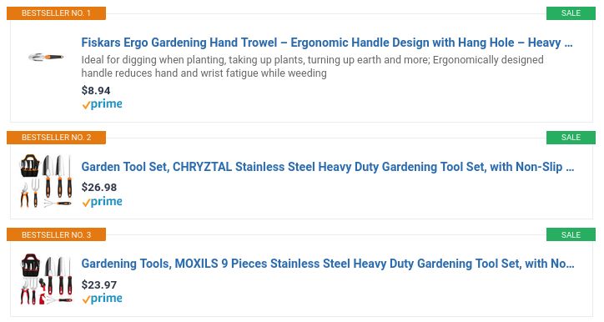Screen dimensions: 604x322
Task: Click the SALE tag on the Fiskars listing
Action: click(x=571, y=13)
